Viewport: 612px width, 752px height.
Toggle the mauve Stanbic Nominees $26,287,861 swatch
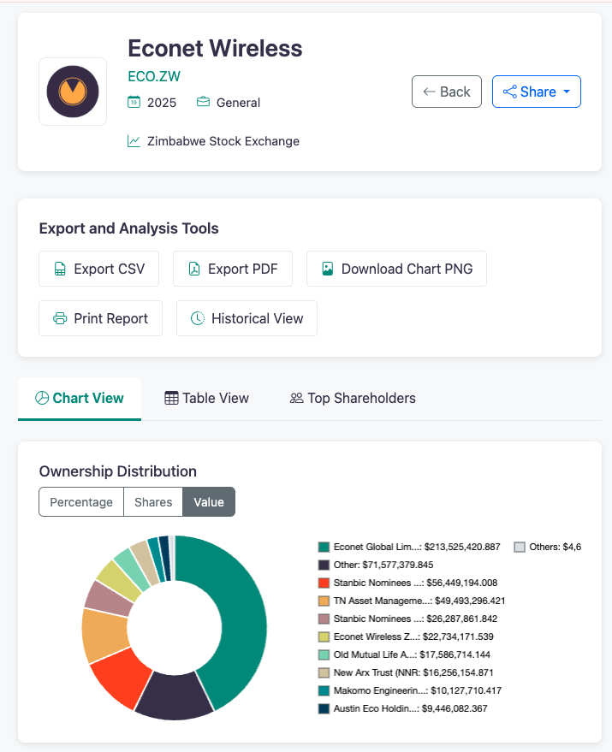point(324,619)
